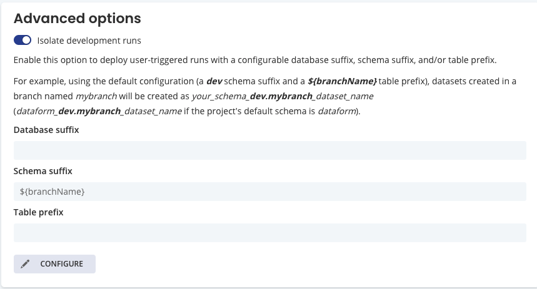The width and height of the screenshot is (537, 289).
Task: Click the bold "dev" before "schema suffix"
Action: [214, 82]
